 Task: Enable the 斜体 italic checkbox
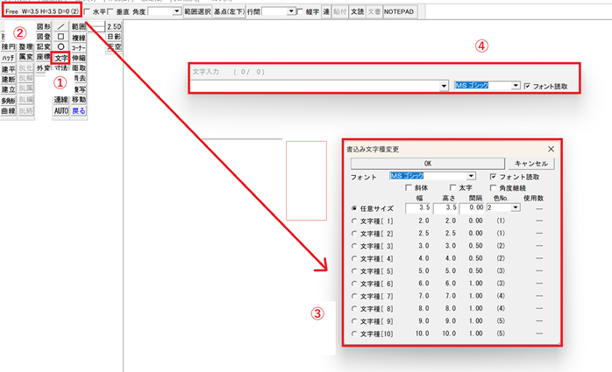click(409, 187)
